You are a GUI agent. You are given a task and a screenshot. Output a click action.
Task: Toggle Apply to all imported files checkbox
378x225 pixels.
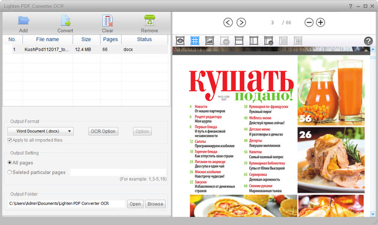coord(9,140)
